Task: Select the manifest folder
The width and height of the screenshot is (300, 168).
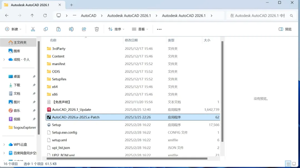Action: coord(133,64)
